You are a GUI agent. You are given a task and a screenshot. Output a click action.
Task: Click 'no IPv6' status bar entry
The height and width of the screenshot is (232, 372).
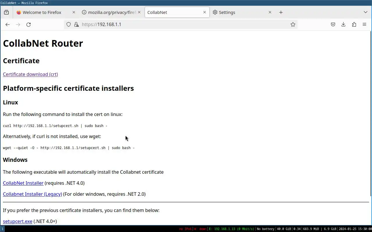[x=185, y=229]
